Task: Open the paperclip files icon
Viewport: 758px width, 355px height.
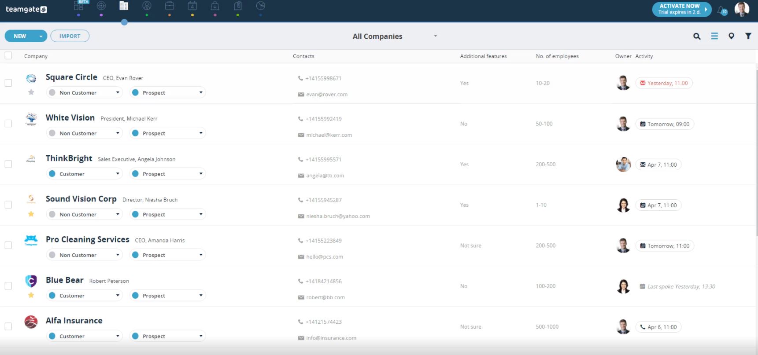Action: click(238, 6)
